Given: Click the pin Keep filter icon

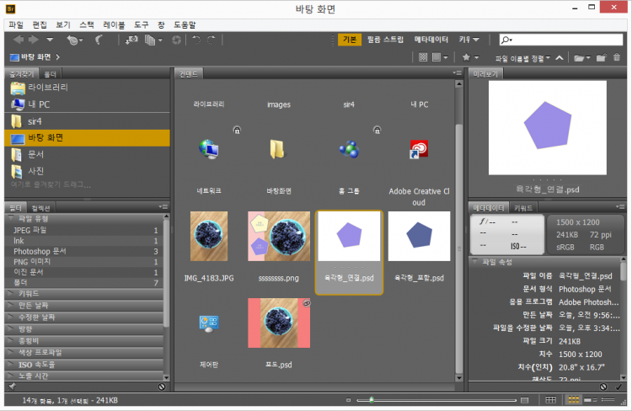Looking at the screenshot, I should click(12, 387).
